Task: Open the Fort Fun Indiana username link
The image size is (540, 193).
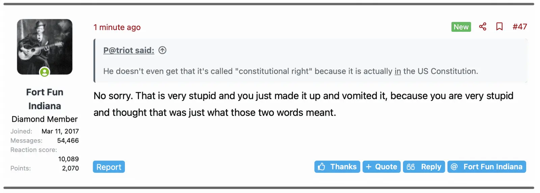Action: [45, 99]
